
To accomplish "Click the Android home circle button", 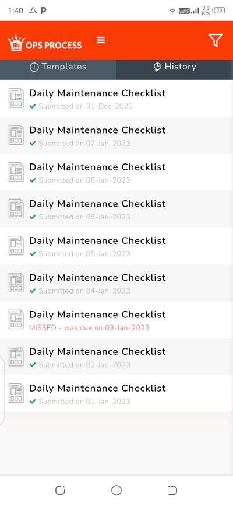I will coord(116,490).
